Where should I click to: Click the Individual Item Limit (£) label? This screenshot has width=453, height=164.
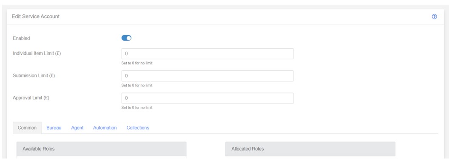pyautogui.click(x=37, y=53)
